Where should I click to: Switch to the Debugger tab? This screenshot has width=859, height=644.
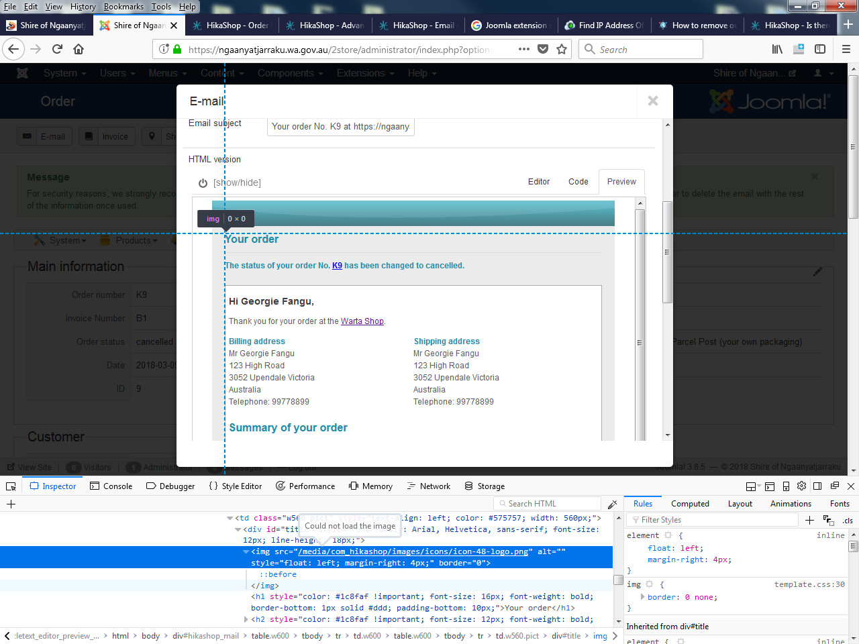pos(170,486)
